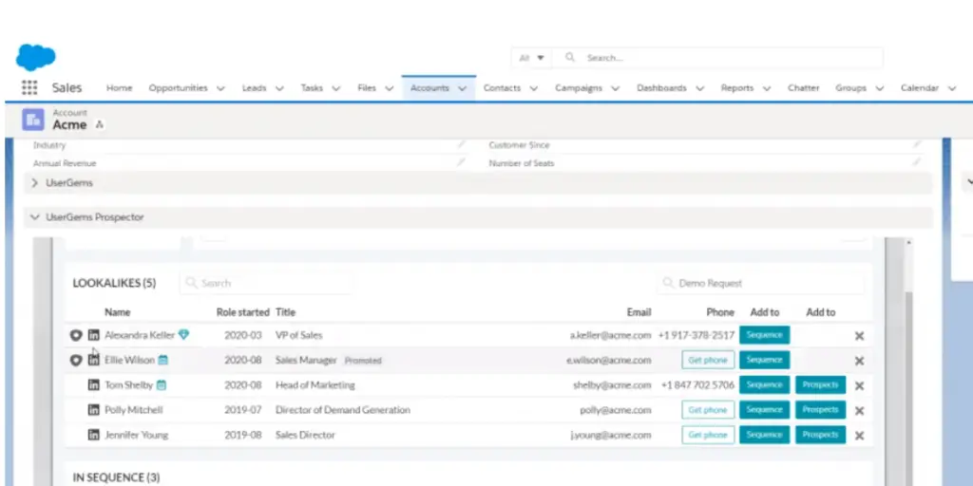Expand the UserGems section
Screen dimensions: 973x486
pos(35,182)
